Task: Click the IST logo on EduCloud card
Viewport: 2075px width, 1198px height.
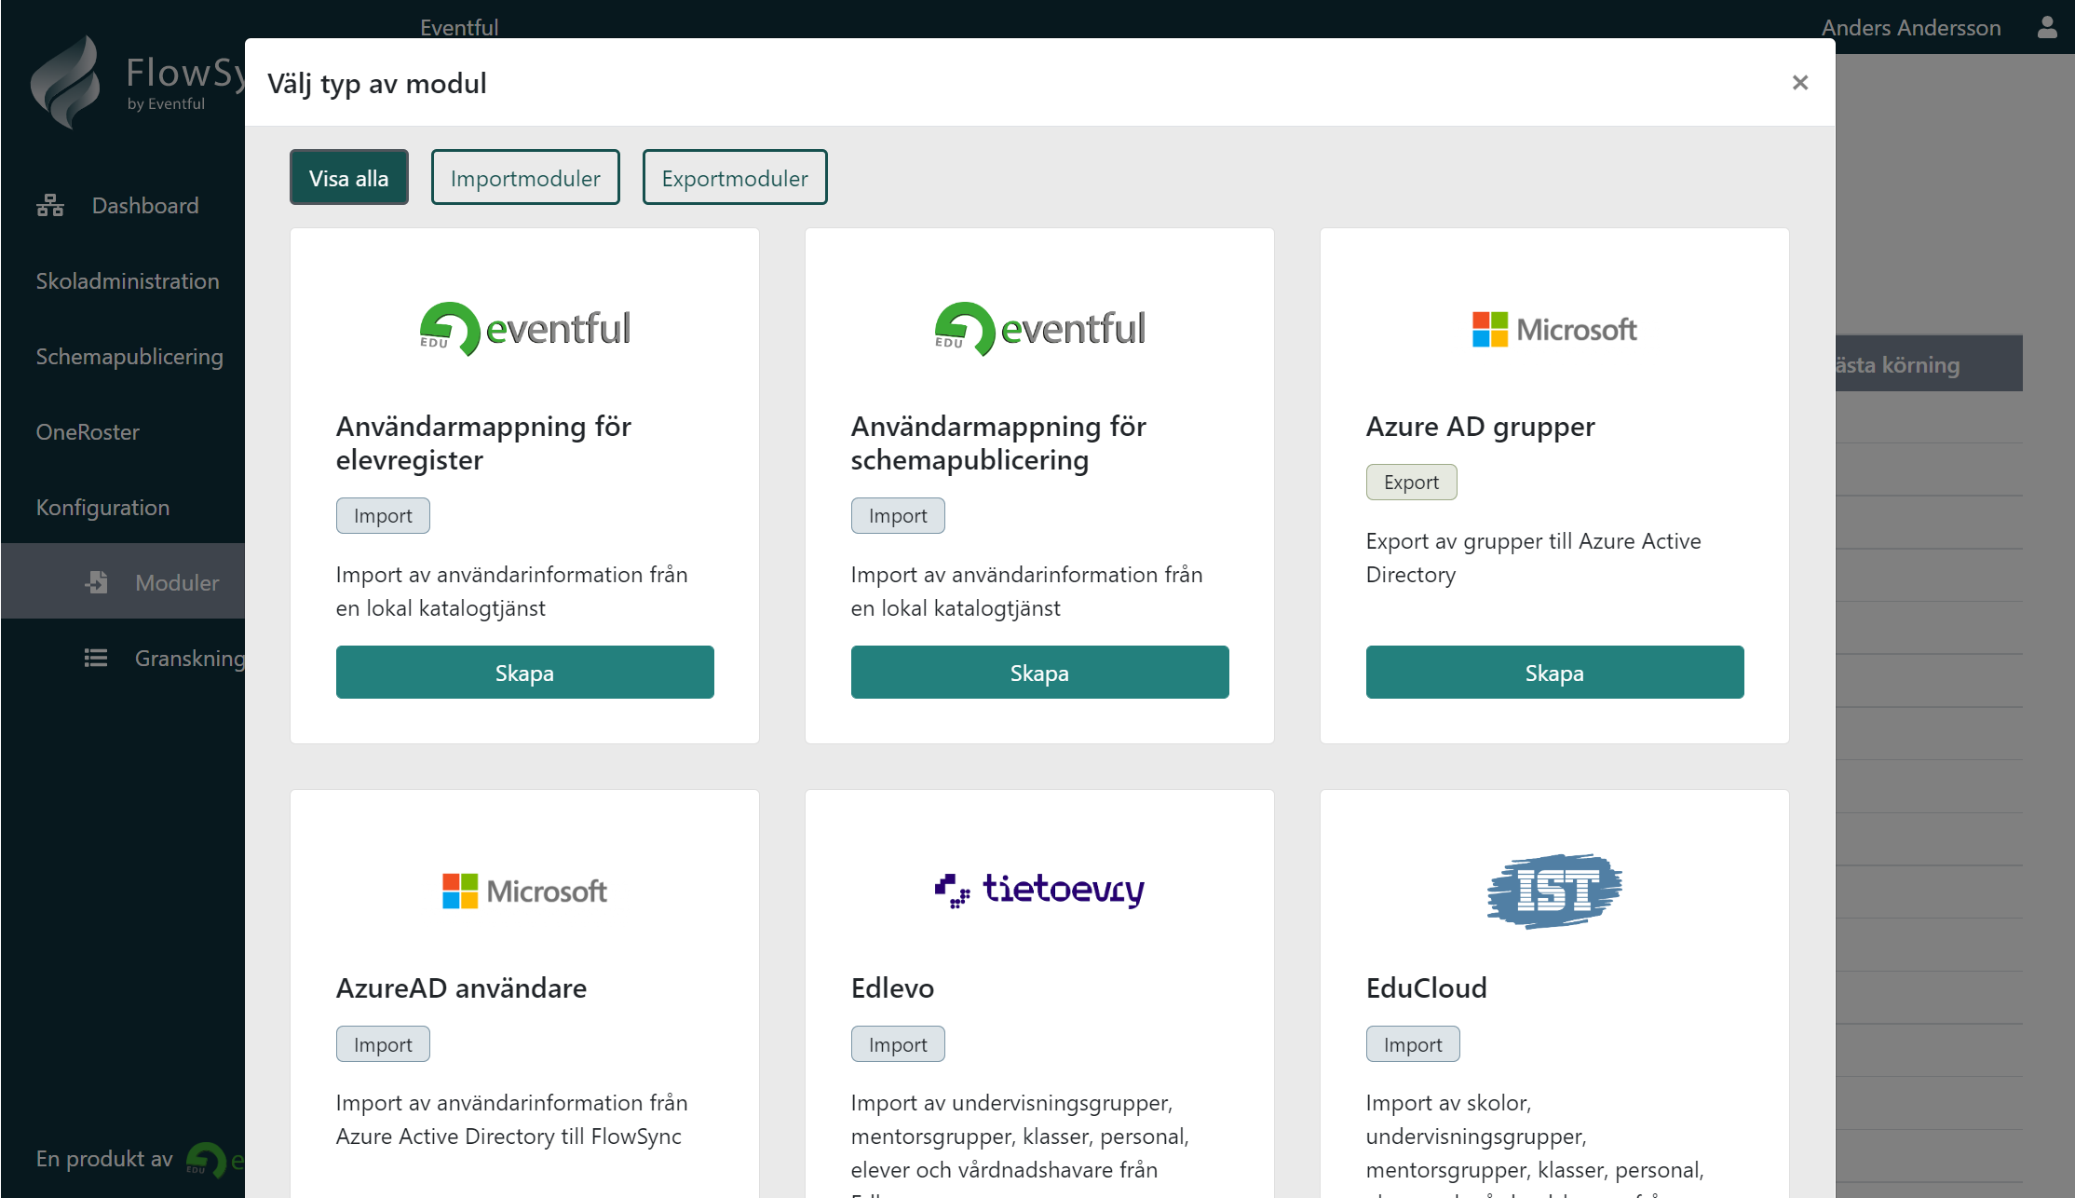Action: [1554, 891]
